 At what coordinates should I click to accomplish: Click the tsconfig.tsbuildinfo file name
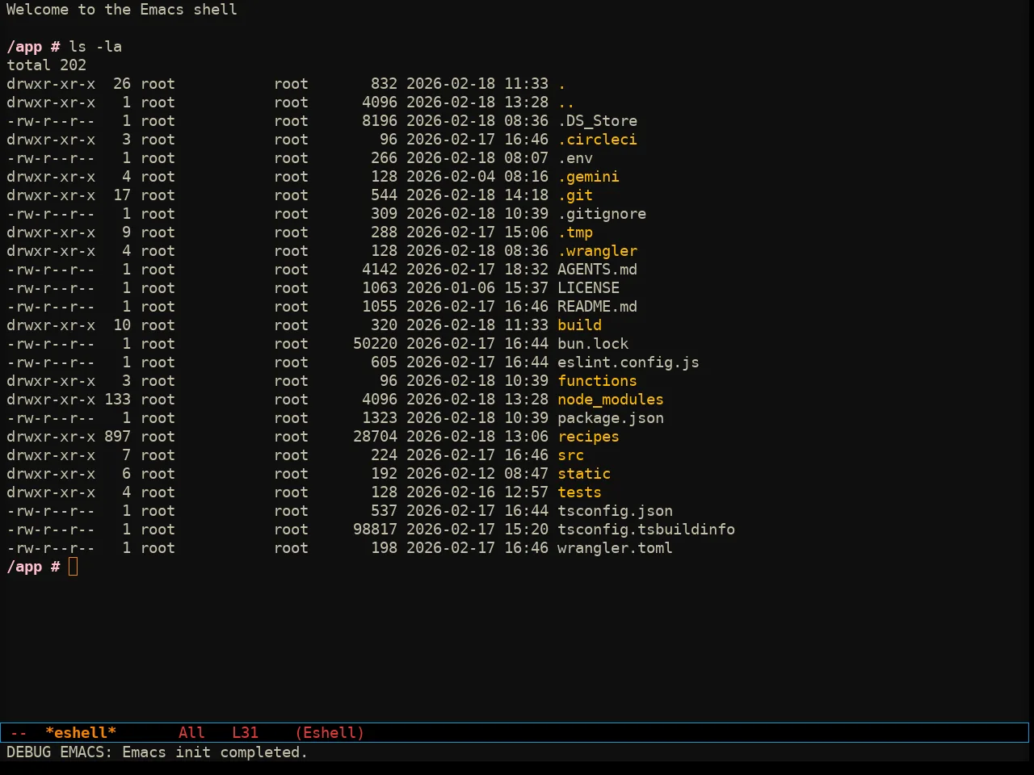click(x=647, y=530)
